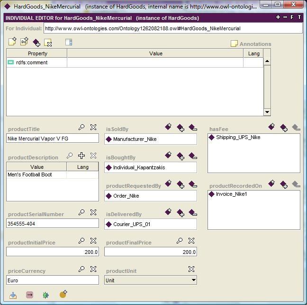Create new individual for hasFee

pos(271,127)
